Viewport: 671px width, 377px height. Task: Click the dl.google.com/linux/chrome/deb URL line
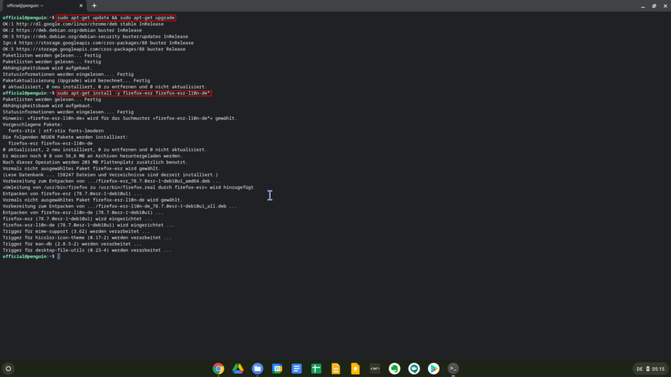(x=83, y=24)
